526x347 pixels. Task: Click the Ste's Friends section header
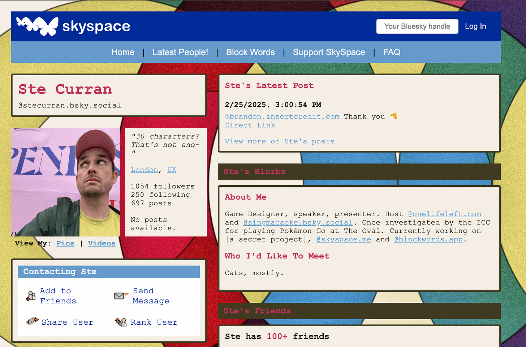[x=359, y=311]
